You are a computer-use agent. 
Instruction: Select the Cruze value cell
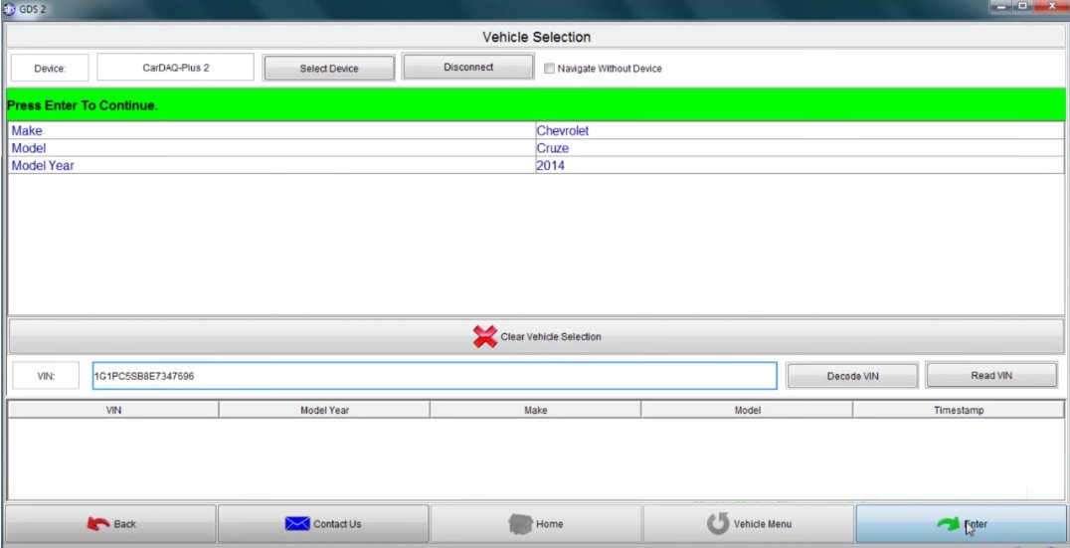pos(800,148)
